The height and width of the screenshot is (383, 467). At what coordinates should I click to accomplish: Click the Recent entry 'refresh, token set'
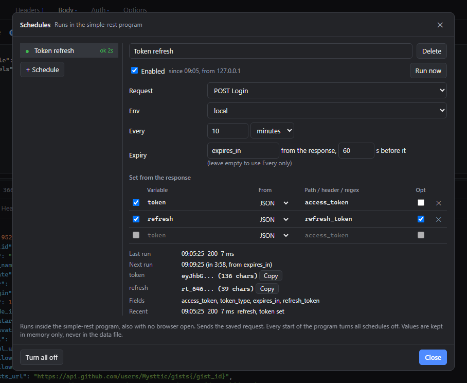(x=261, y=311)
